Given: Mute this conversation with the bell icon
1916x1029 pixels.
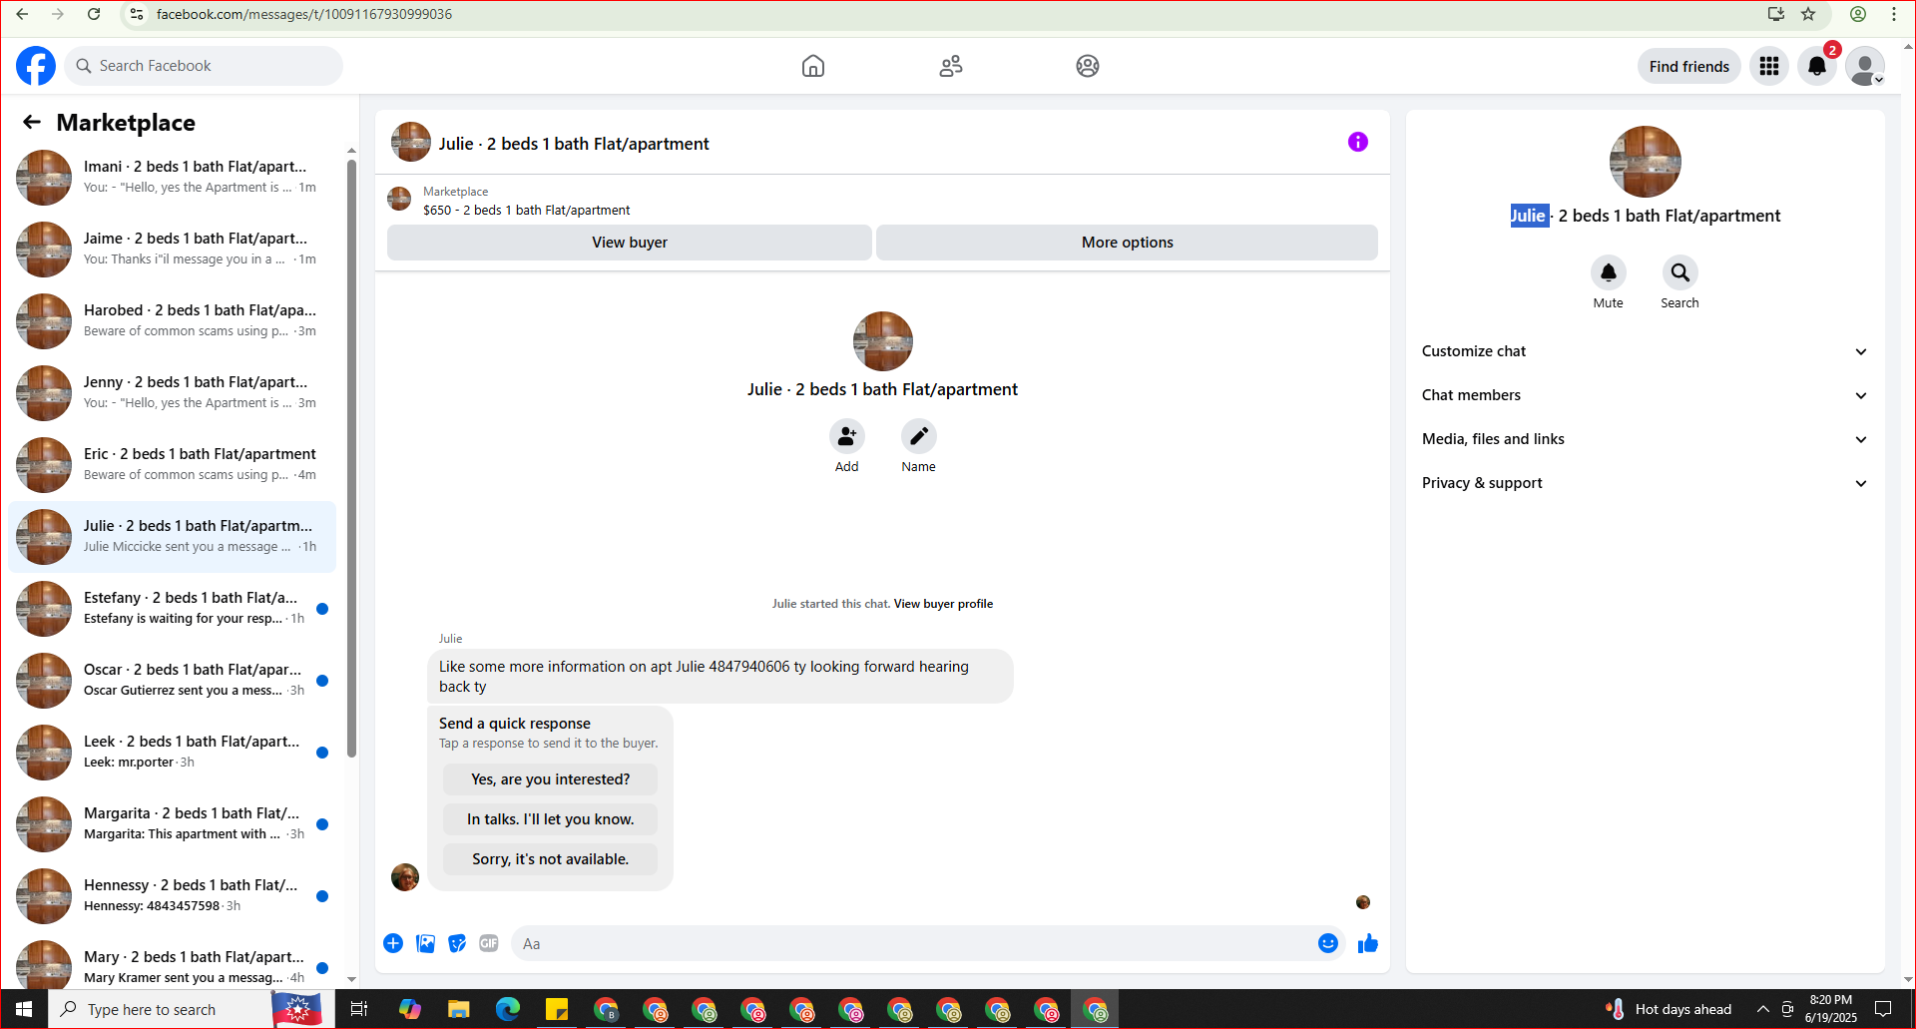Looking at the screenshot, I should pos(1608,272).
